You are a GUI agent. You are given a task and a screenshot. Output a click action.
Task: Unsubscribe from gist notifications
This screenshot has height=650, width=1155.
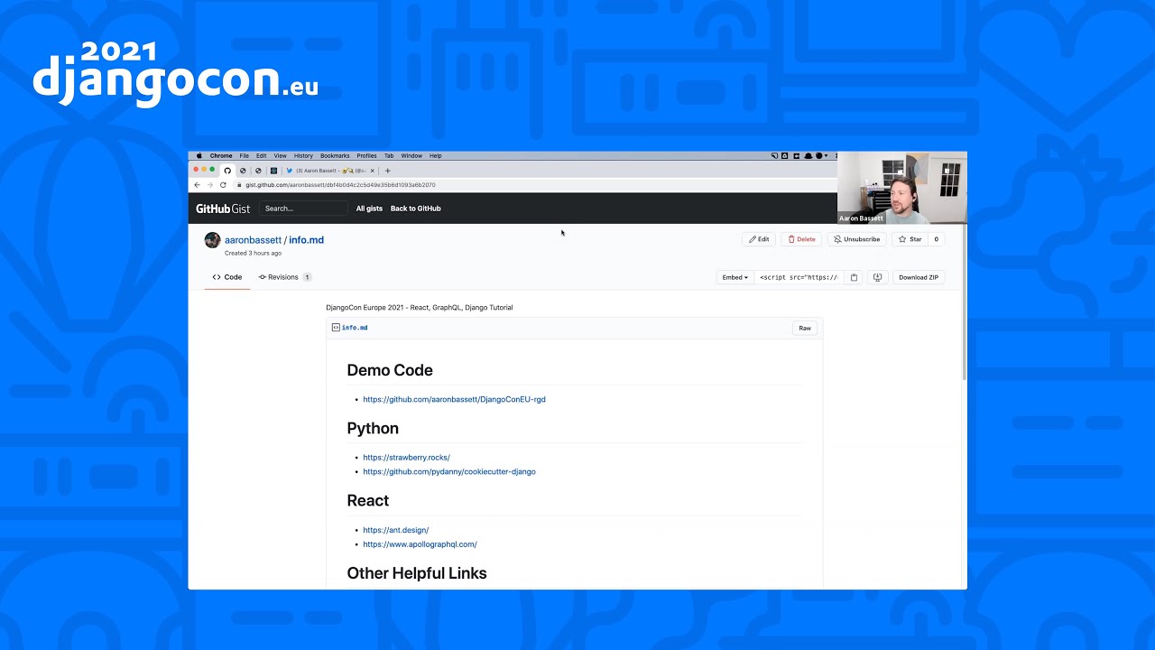tap(856, 239)
